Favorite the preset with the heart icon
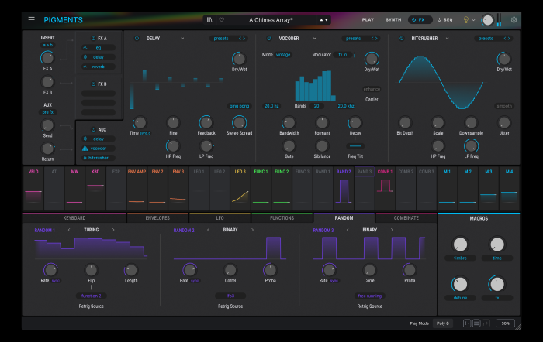Image resolution: width=543 pixels, height=342 pixels. [221, 19]
